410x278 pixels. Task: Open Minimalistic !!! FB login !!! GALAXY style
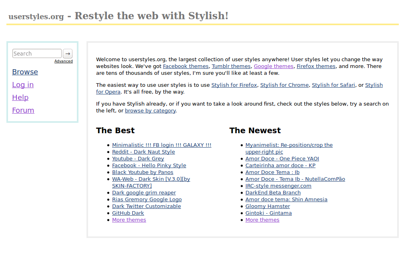pyautogui.click(x=162, y=145)
